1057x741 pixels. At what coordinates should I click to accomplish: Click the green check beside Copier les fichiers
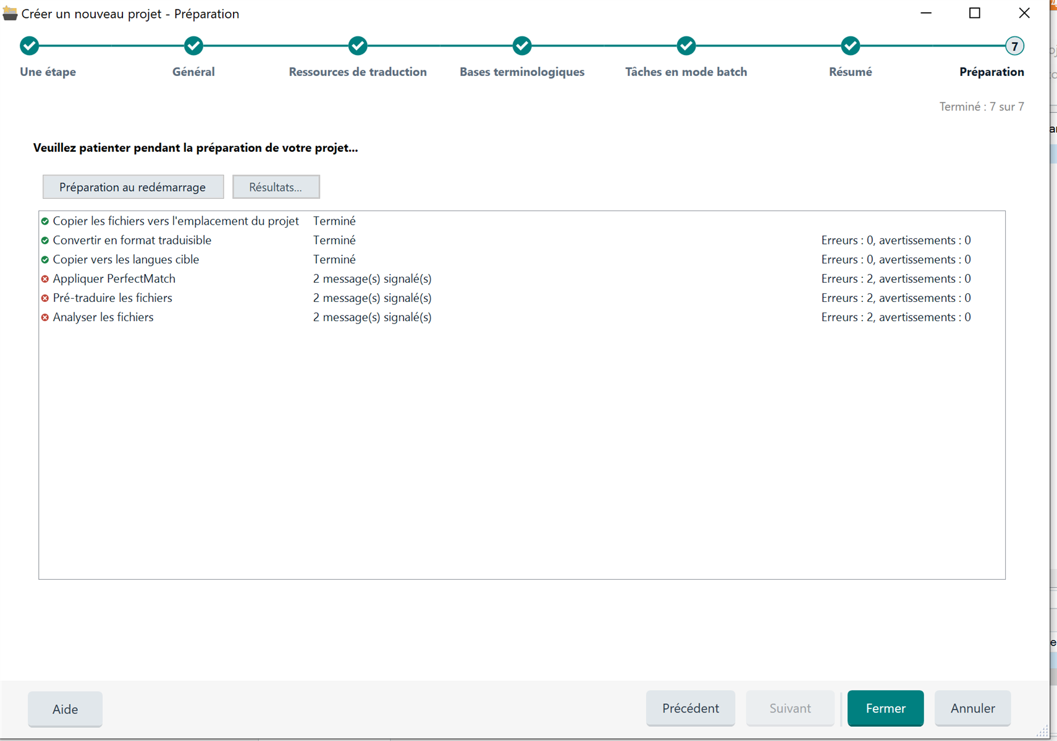(x=44, y=221)
